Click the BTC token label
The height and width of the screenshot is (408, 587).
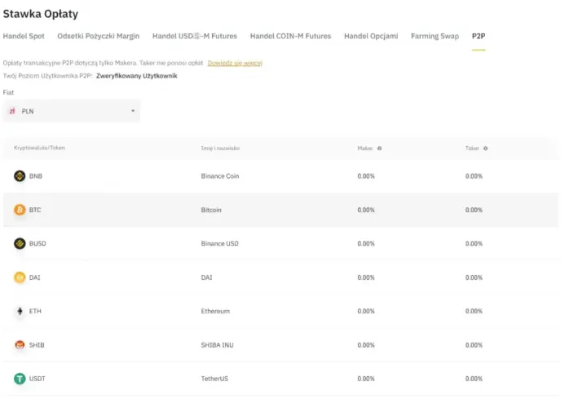(x=35, y=210)
